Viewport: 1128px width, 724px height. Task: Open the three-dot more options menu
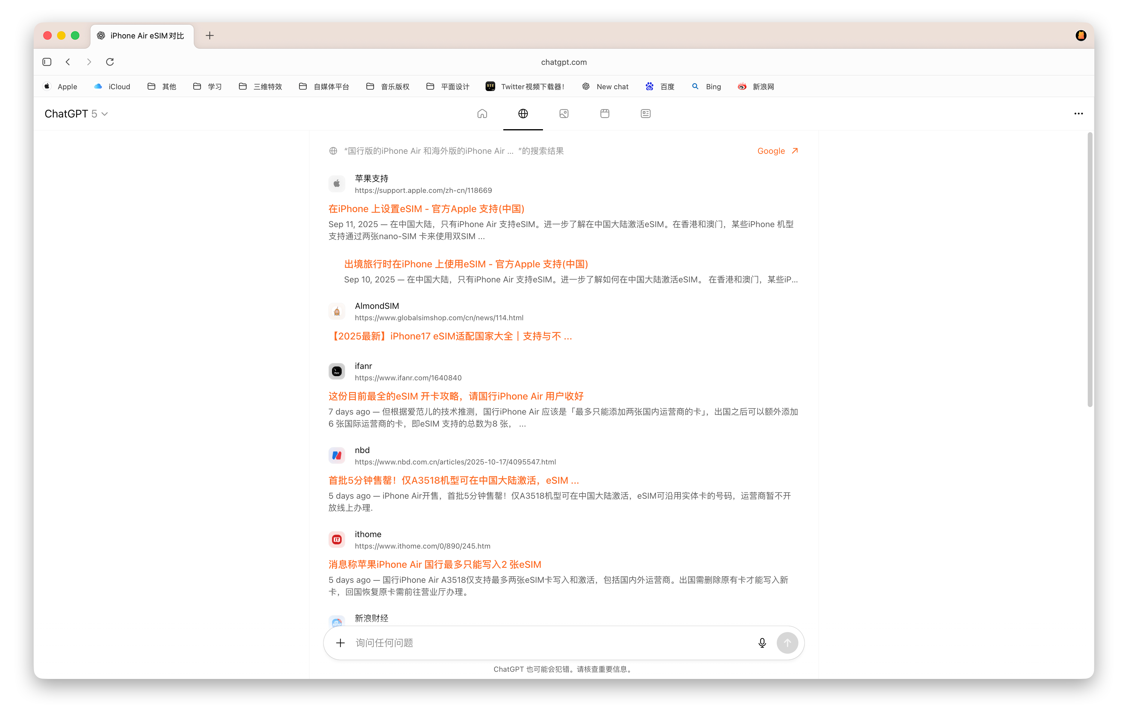point(1078,114)
